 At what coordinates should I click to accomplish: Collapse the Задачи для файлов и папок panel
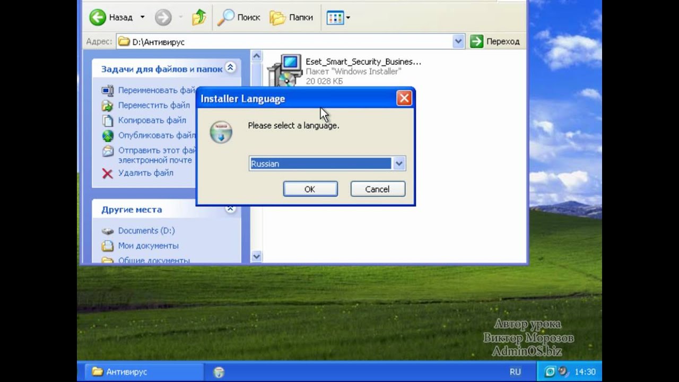pyautogui.click(x=230, y=67)
